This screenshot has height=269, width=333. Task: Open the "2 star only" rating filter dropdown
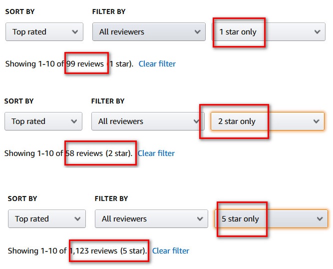267,121
